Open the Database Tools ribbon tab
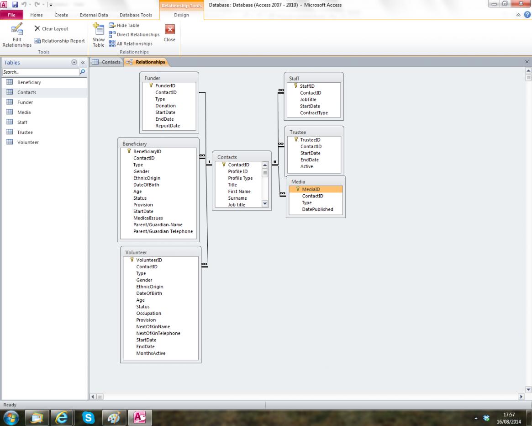 [136, 15]
